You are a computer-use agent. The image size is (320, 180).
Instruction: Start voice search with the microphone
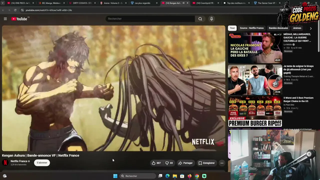211,19
